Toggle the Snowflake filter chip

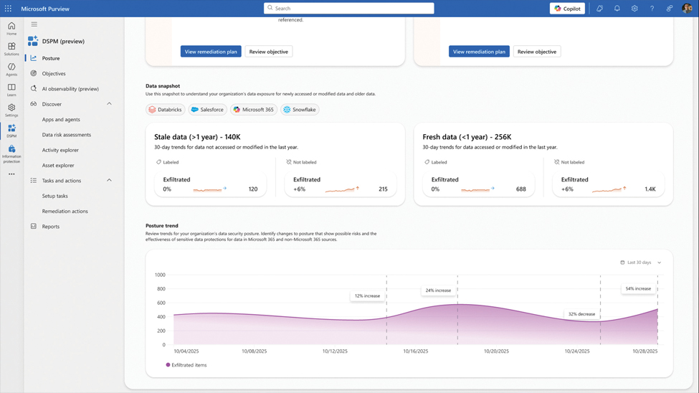click(x=300, y=109)
